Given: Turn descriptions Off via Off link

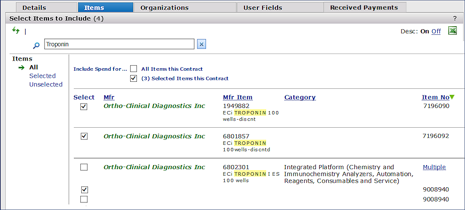Looking at the screenshot, I should click(x=436, y=31).
